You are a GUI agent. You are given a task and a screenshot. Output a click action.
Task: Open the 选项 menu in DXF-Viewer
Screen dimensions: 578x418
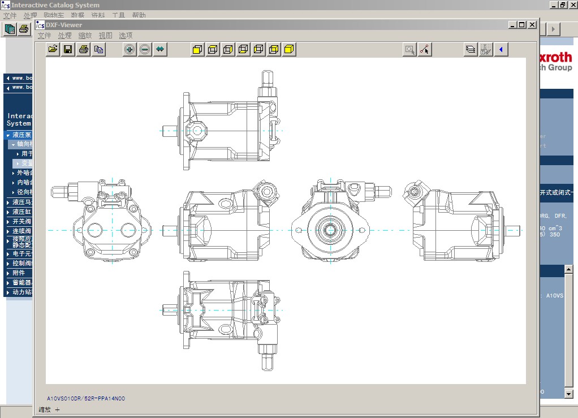tap(126, 36)
